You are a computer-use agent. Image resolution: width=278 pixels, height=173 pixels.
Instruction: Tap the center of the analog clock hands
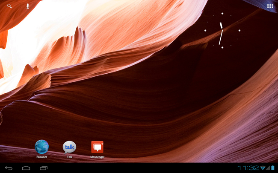222,31
